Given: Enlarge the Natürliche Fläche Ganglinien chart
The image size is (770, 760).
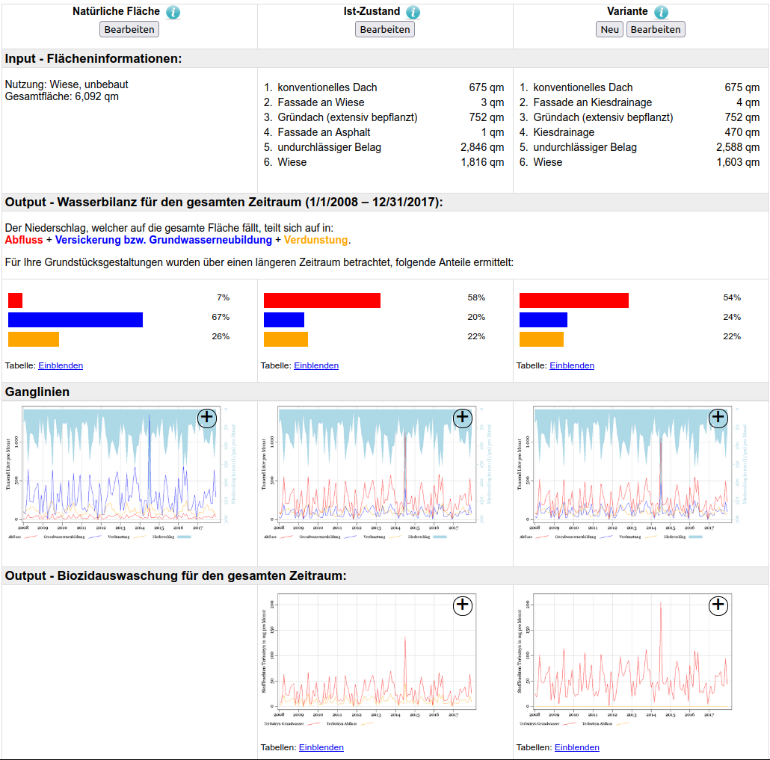Looking at the screenshot, I should (x=207, y=418).
